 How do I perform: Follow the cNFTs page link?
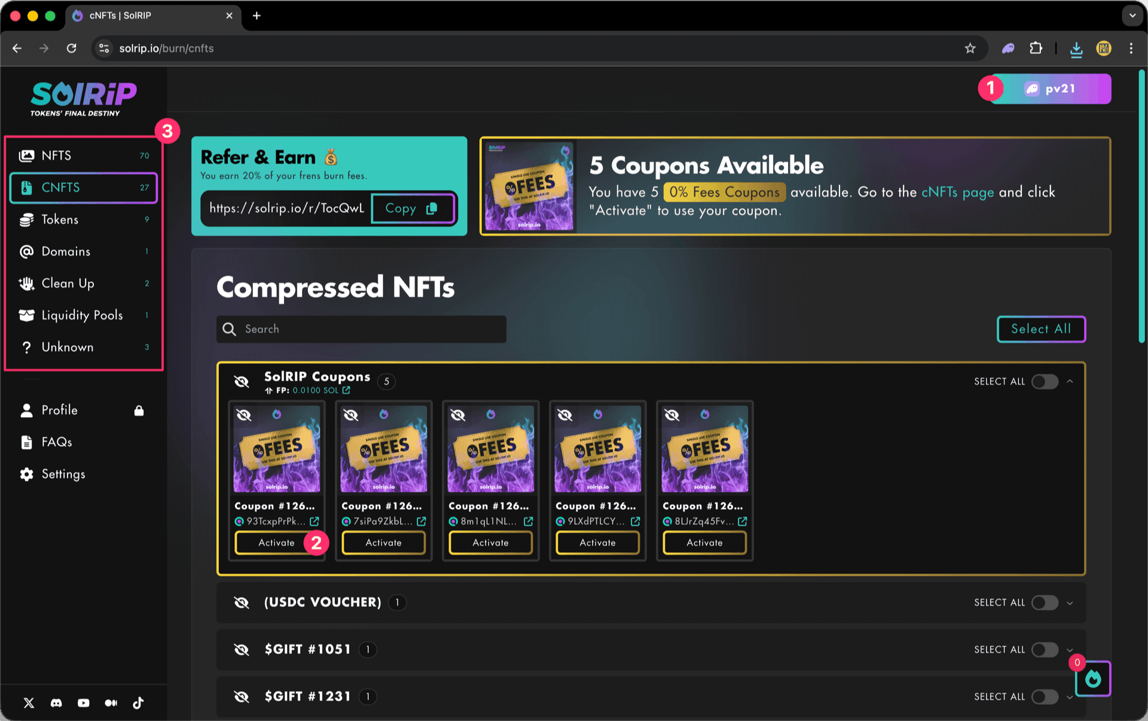(x=957, y=192)
